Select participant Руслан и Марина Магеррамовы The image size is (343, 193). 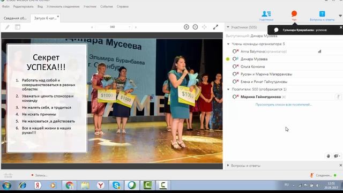pos(266,74)
